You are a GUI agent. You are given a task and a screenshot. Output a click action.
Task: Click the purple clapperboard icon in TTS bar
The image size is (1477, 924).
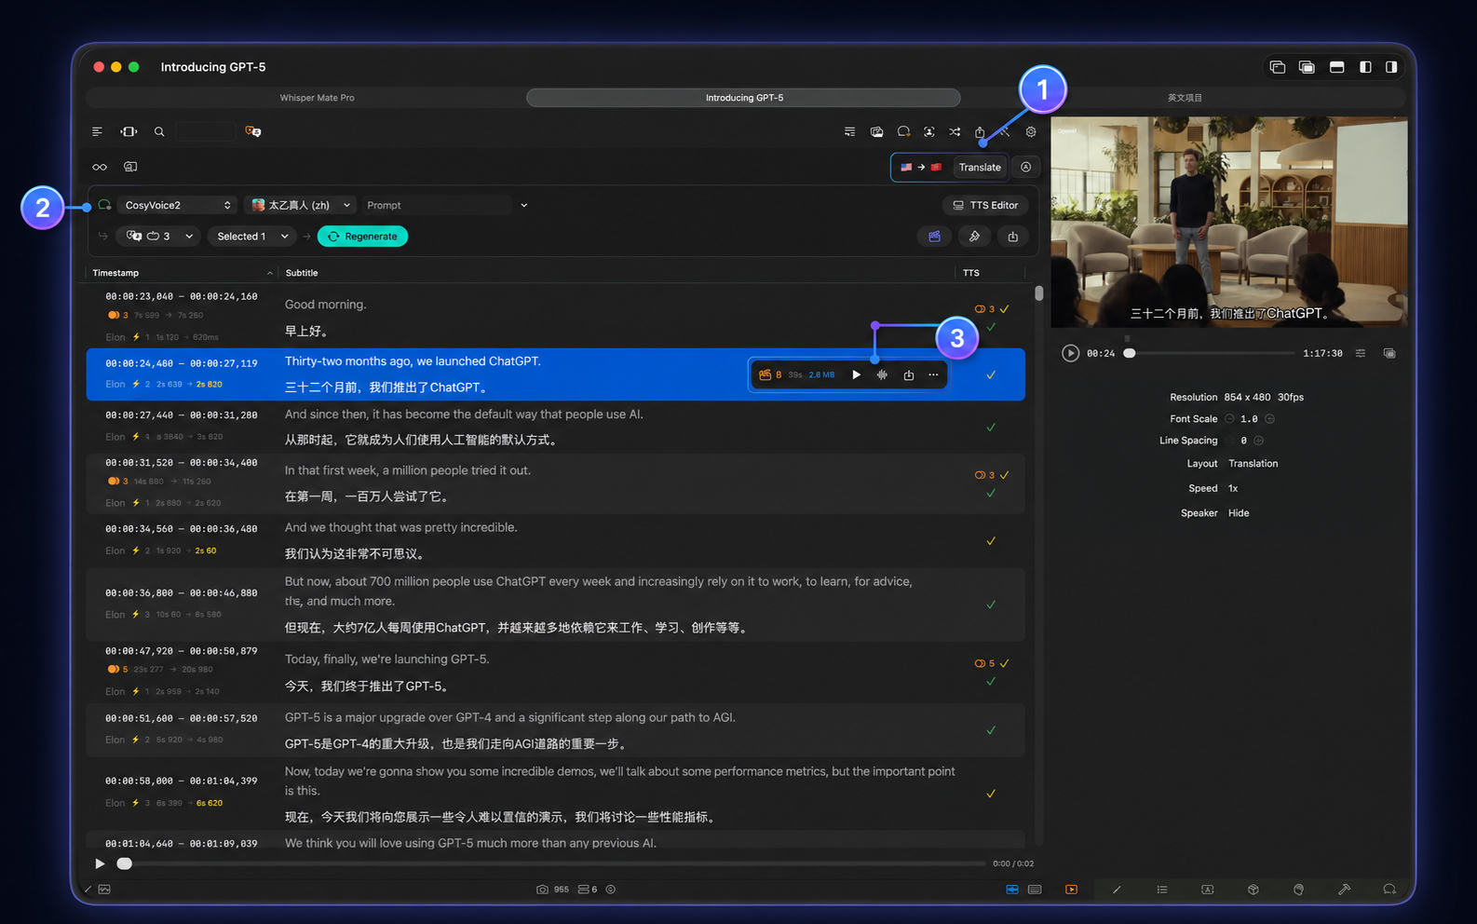934,237
